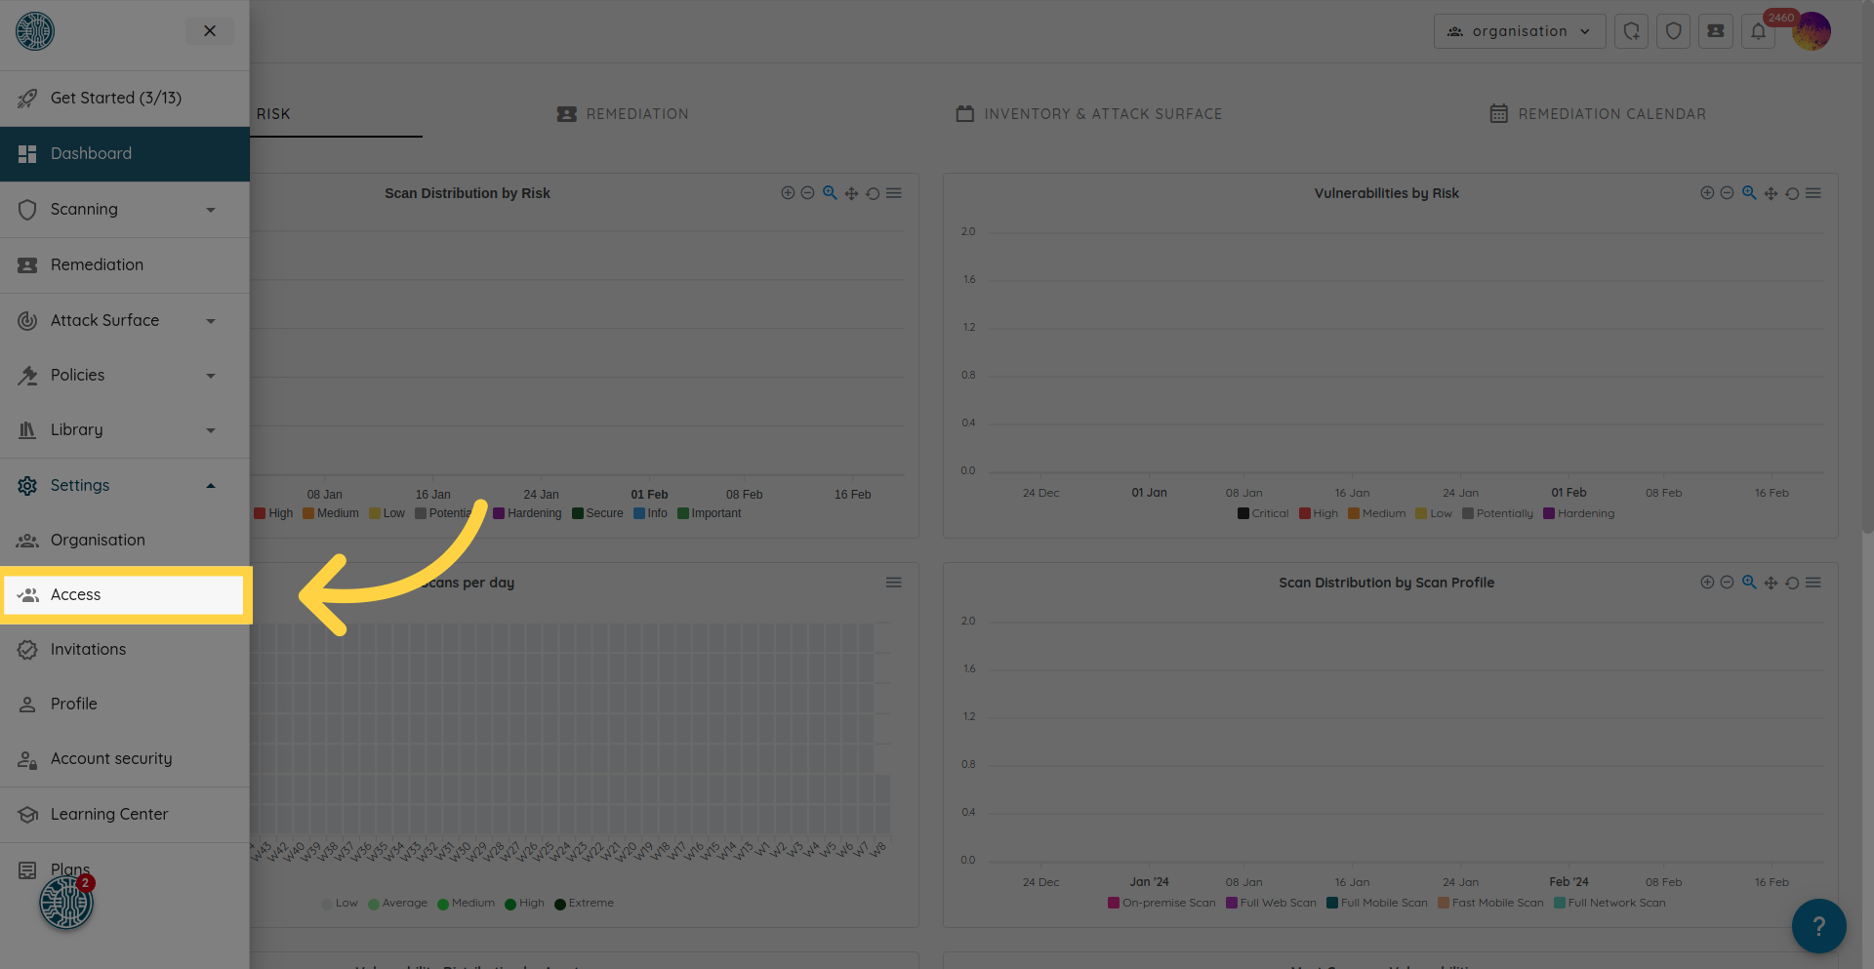Toggle High series in Scan Distribution by Risk legend
1874x969 pixels.
(273, 513)
